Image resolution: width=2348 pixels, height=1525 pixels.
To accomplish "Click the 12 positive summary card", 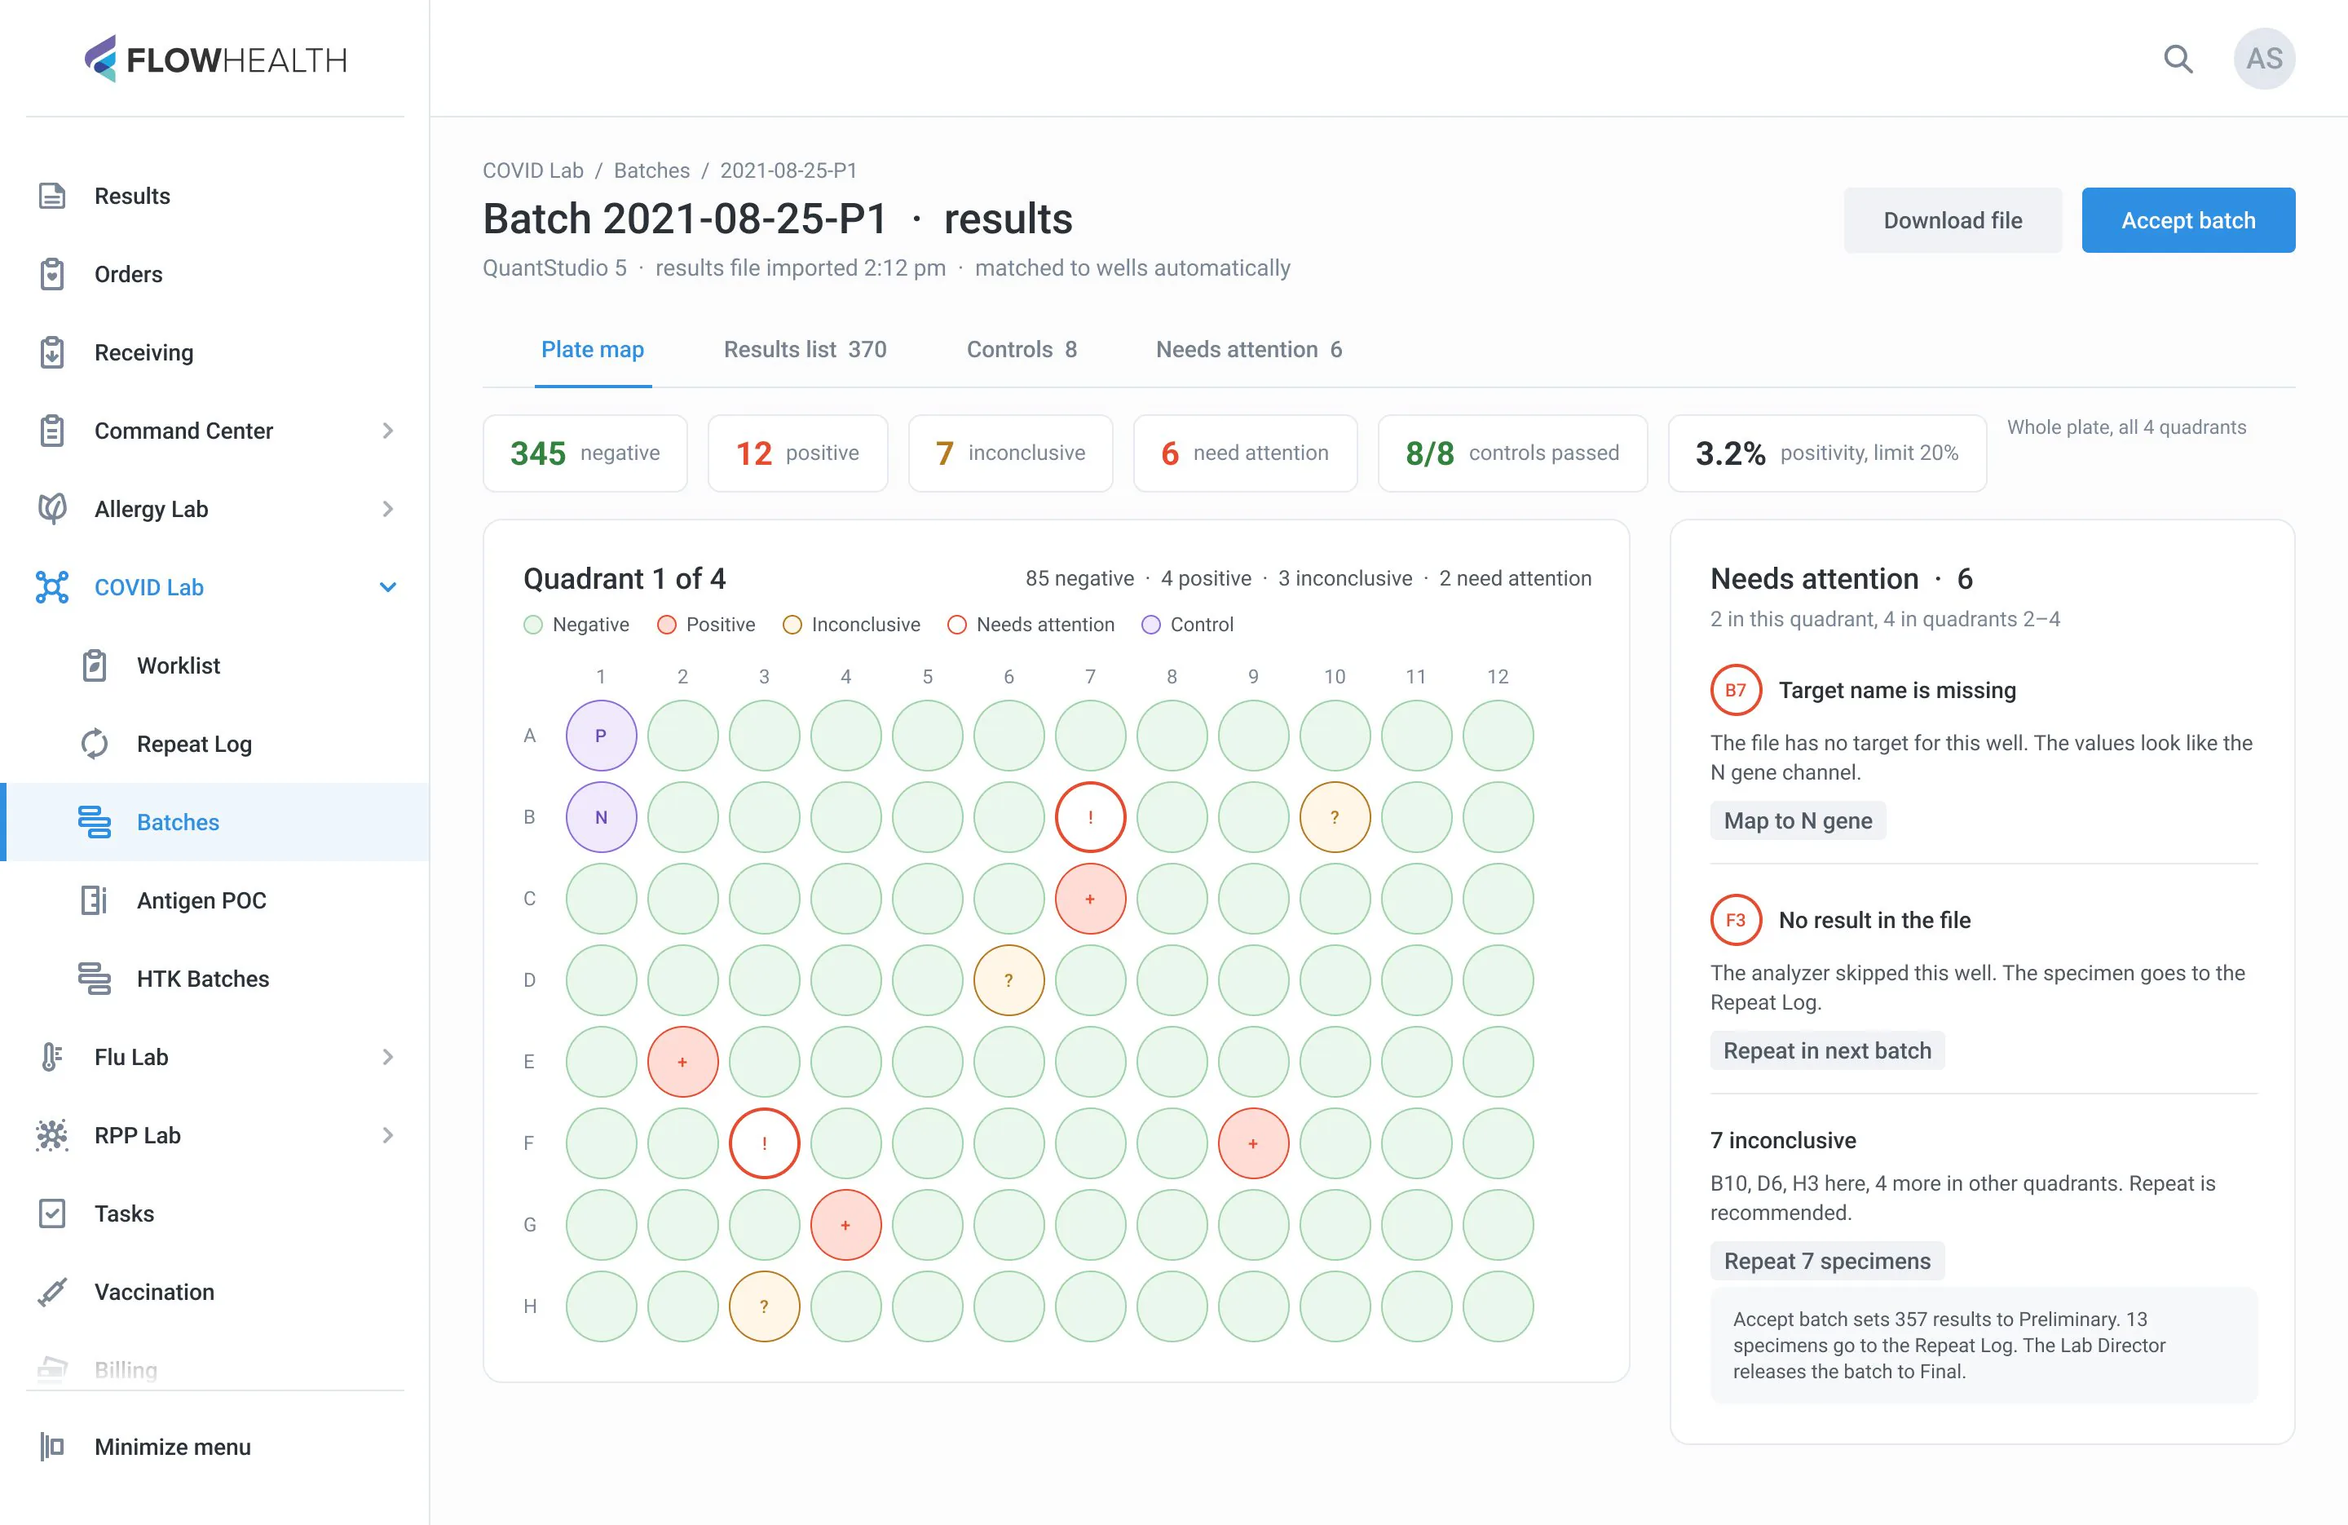I will pyautogui.click(x=797, y=453).
